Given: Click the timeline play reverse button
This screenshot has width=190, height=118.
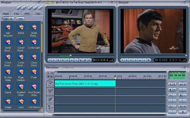Looking at the screenshot, I should point(174,84).
